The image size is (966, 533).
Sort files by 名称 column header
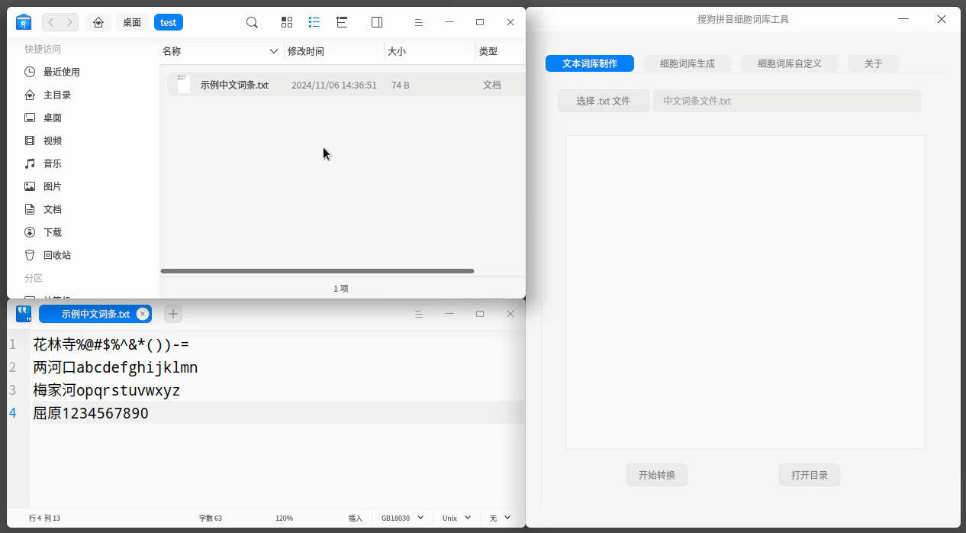pos(221,51)
